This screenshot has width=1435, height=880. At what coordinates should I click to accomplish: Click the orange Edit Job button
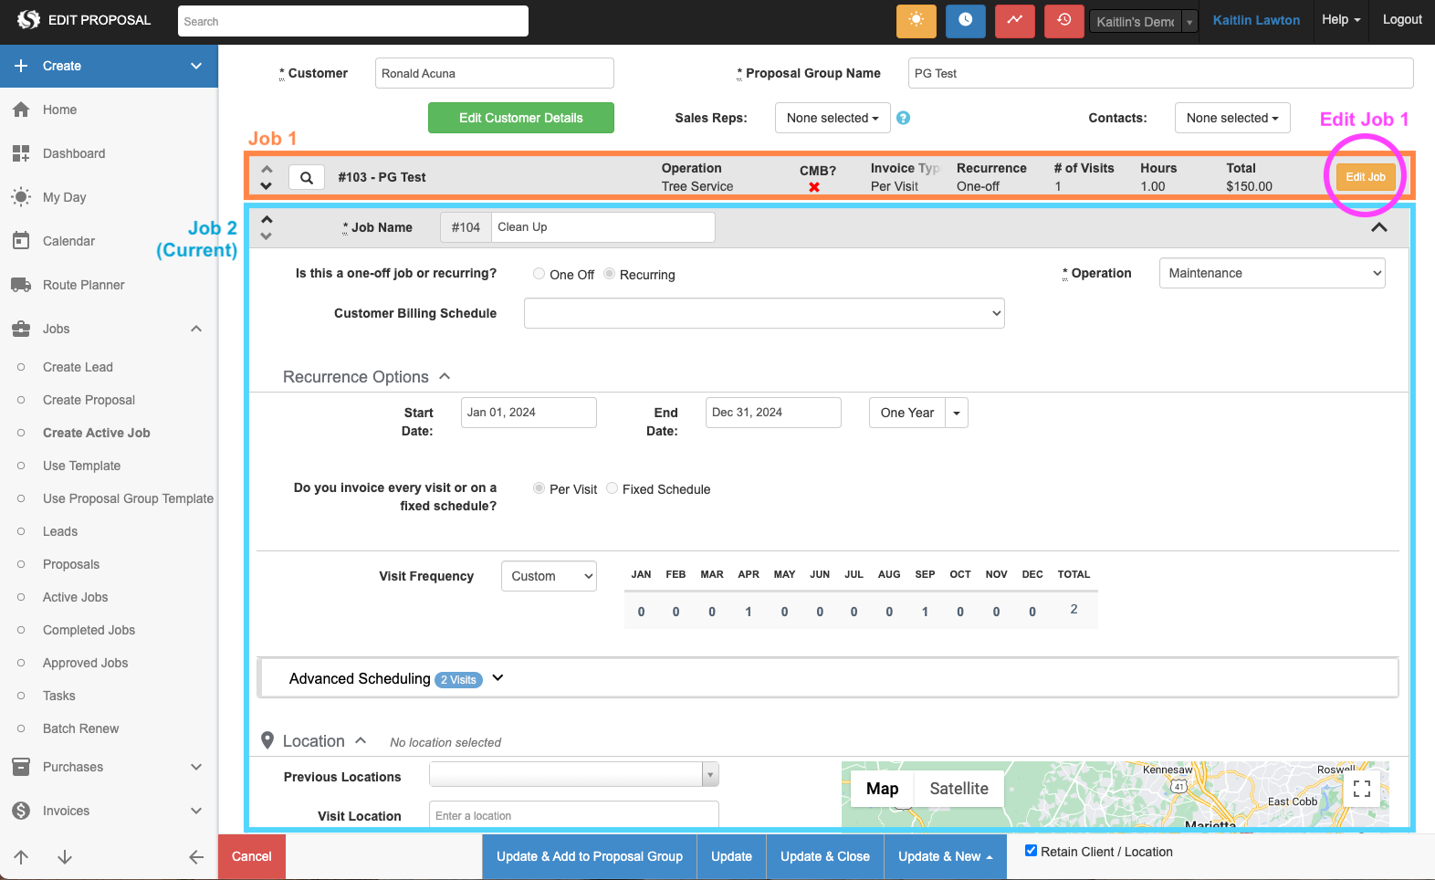coord(1365,177)
